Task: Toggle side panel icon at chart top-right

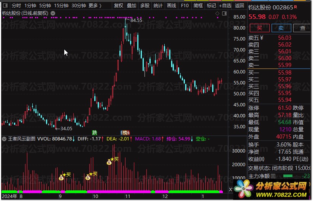Action: (x=224, y=14)
